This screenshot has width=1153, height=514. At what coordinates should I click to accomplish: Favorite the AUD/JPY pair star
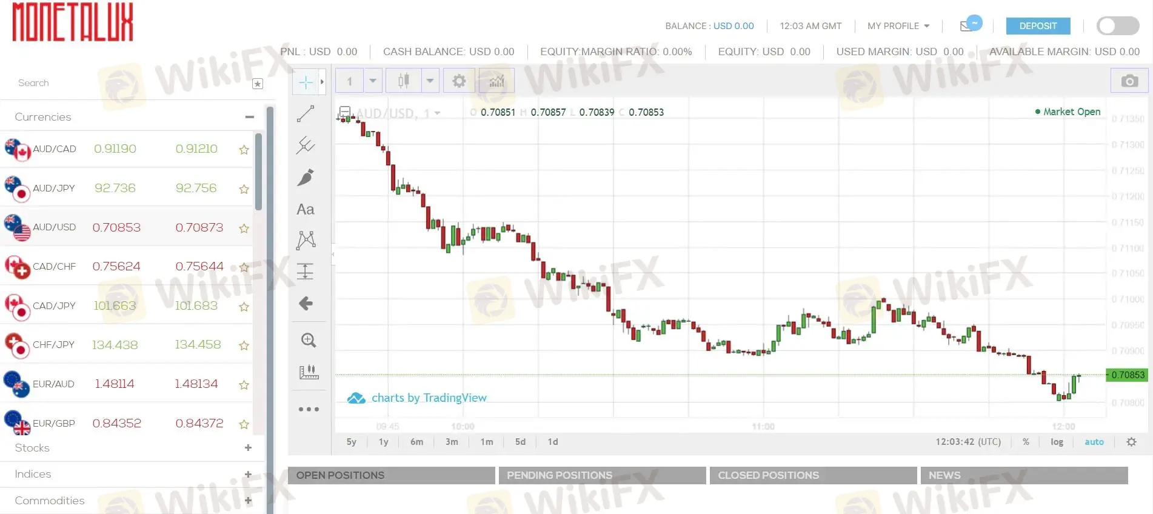[x=244, y=189]
